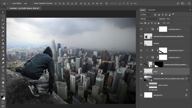Select Brightness/Contrast 1 layer mask thumbnail
This screenshot has height=108, width=192.
163,50
